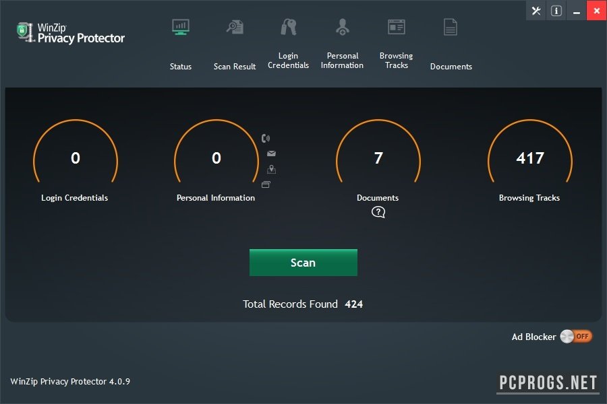
Task: Click the WinZip Privacy Protector logo
Action: pos(71,32)
